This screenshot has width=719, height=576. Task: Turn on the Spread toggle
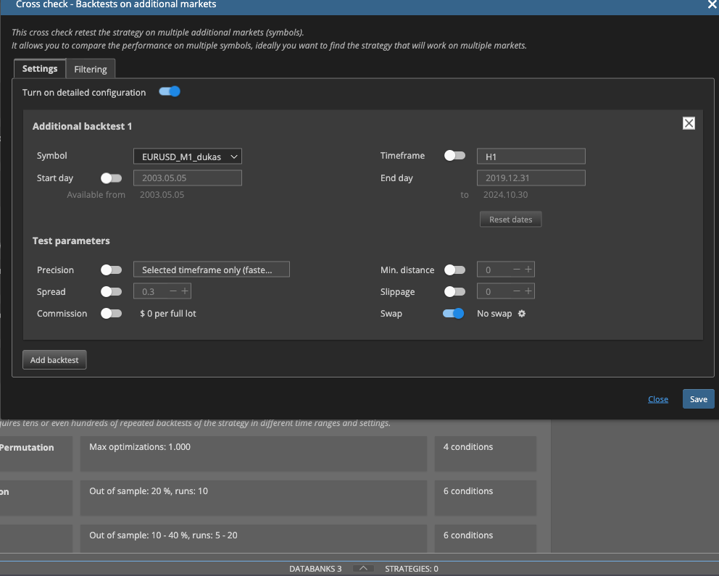click(112, 291)
